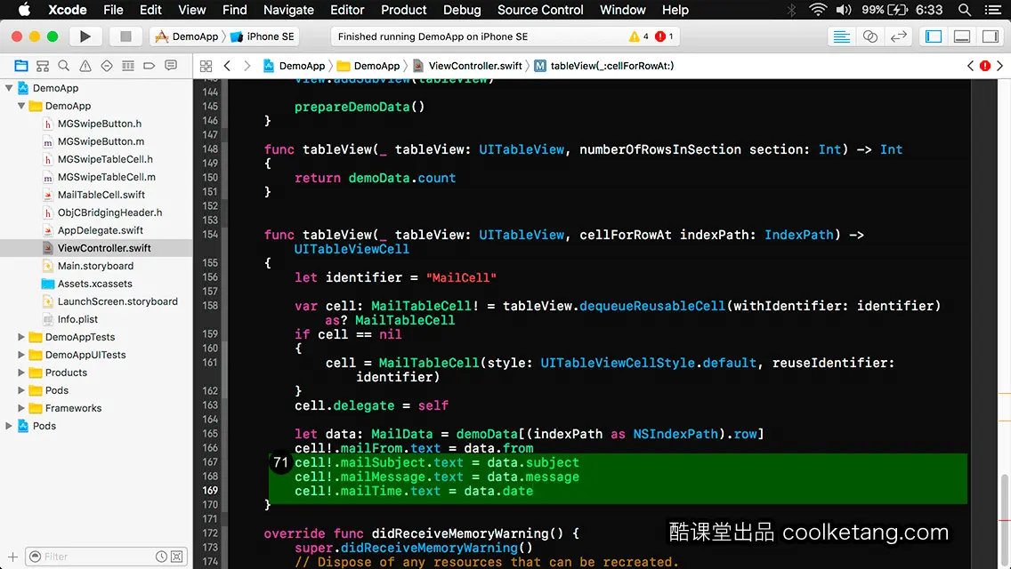Open the Find menu

click(x=235, y=10)
